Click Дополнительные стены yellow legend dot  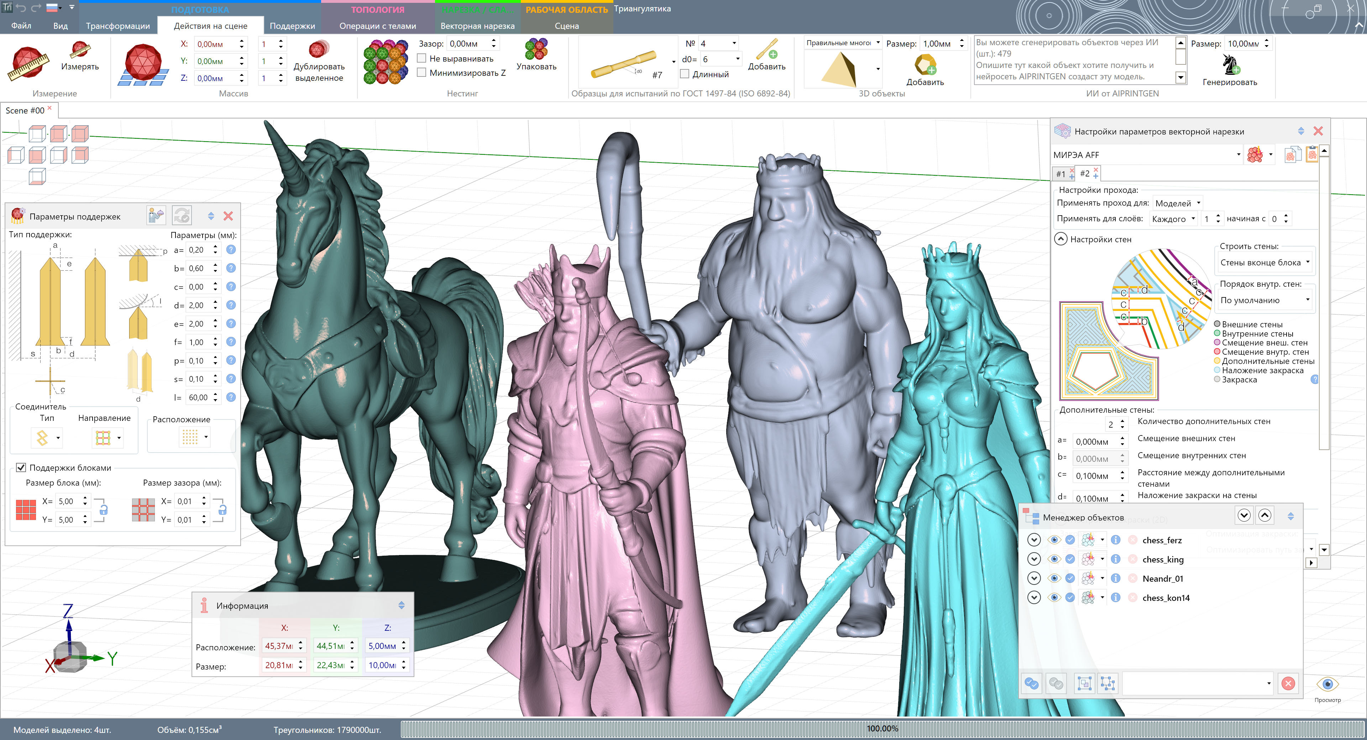(1217, 361)
